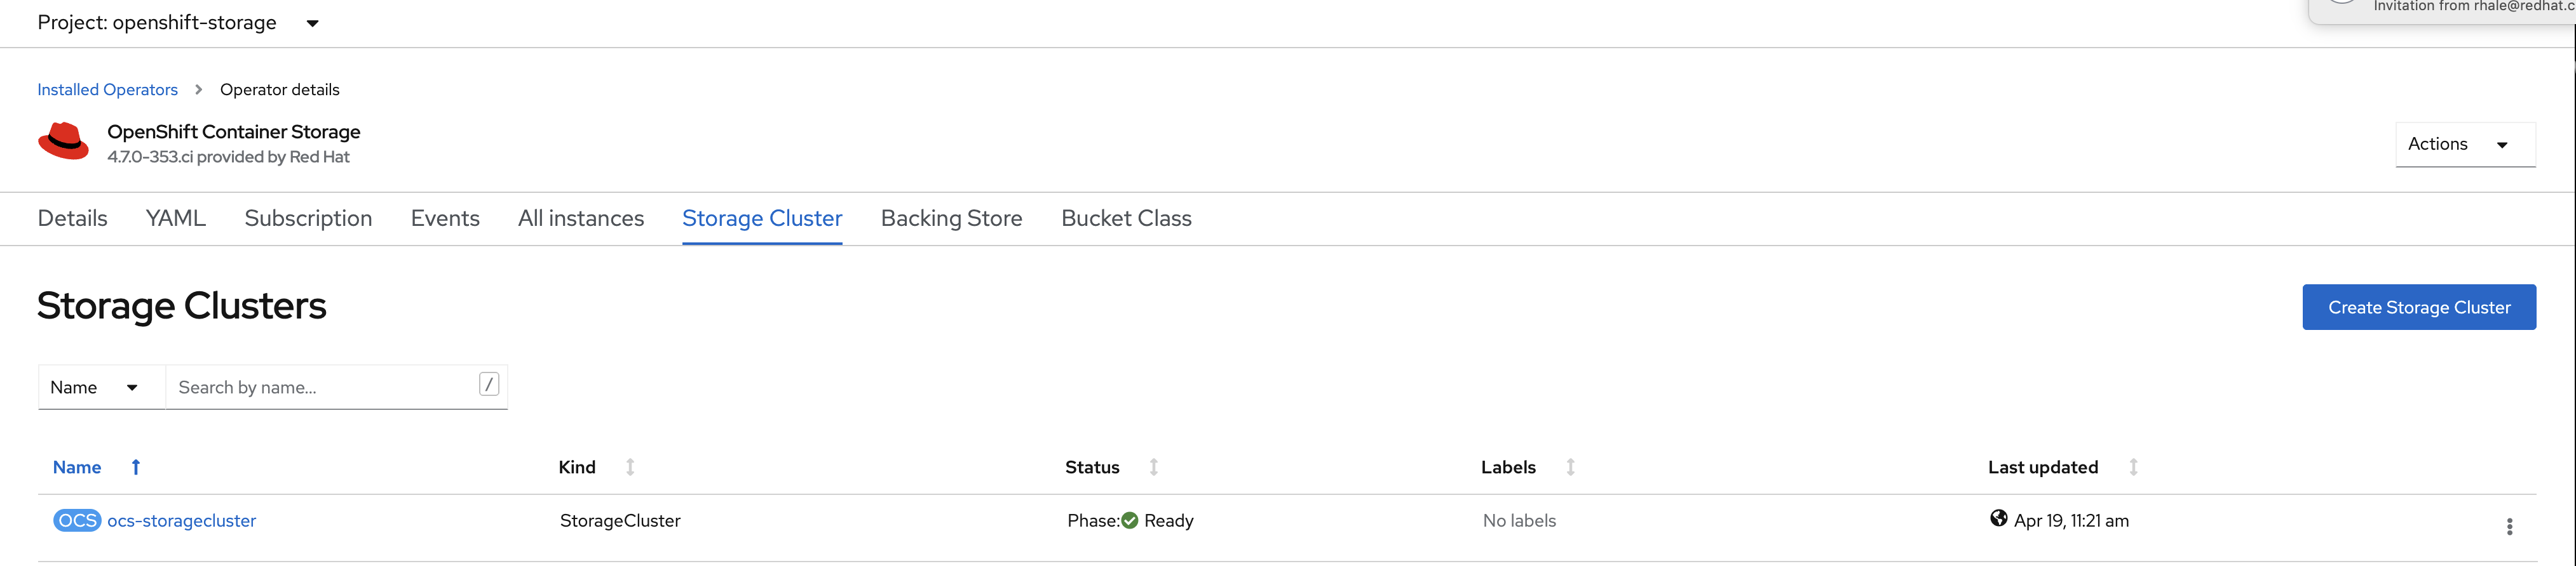Click the Red Hat operator logo
2576x566 pixels.
point(63,141)
